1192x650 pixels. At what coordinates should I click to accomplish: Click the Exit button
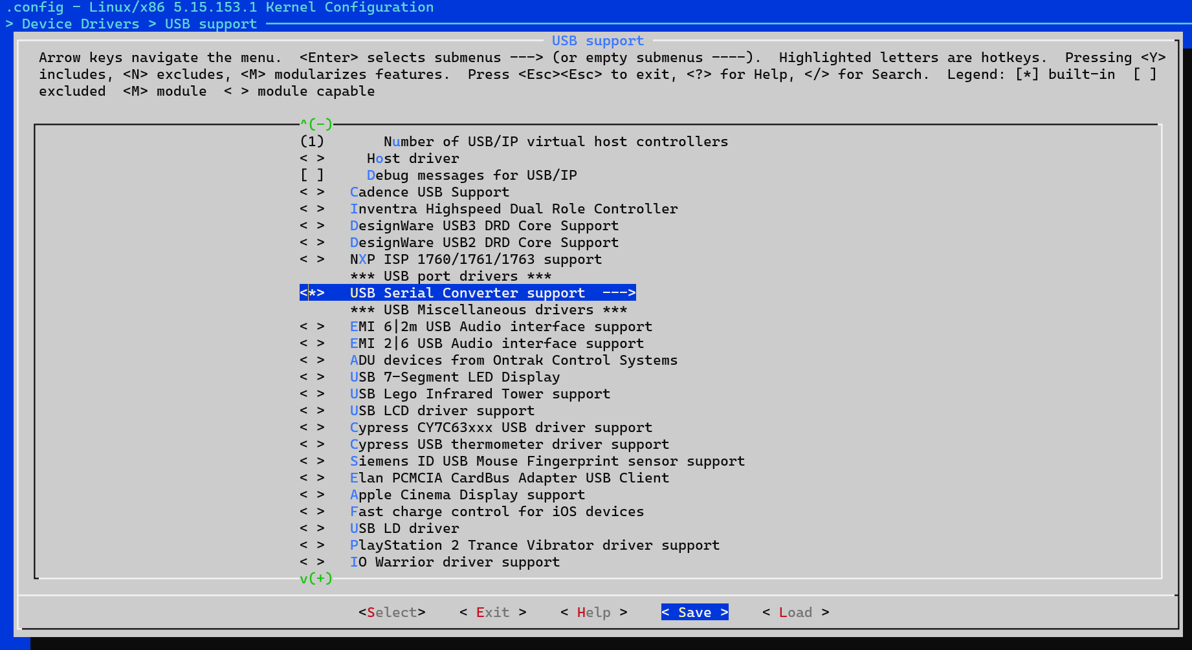[492, 612]
